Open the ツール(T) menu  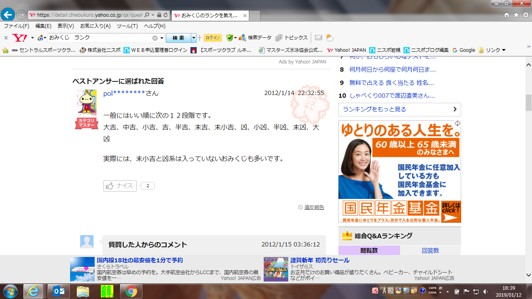pyautogui.click(x=127, y=26)
